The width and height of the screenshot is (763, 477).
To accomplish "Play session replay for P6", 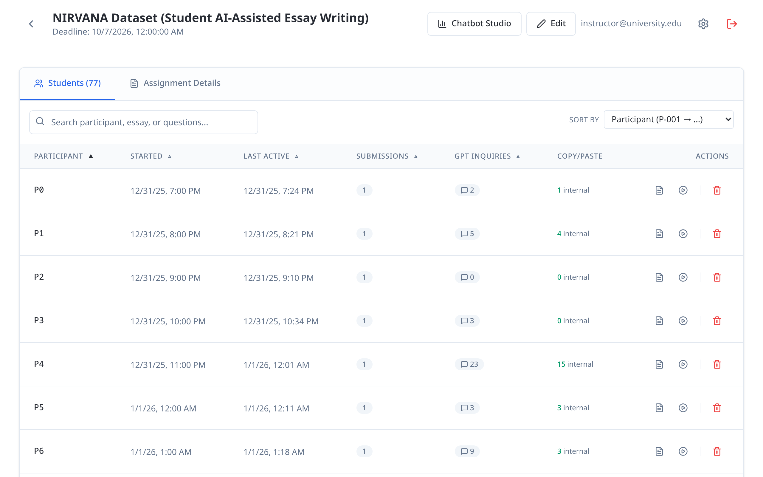I will [x=683, y=451].
